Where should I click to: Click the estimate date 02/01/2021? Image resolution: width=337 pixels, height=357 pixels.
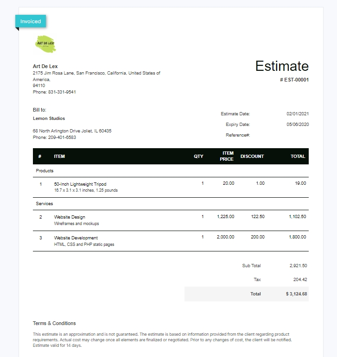click(298, 113)
